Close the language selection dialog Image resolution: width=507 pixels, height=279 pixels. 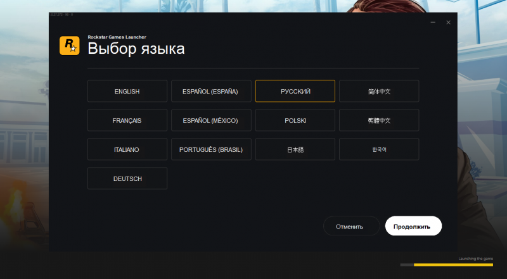click(448, 23)
